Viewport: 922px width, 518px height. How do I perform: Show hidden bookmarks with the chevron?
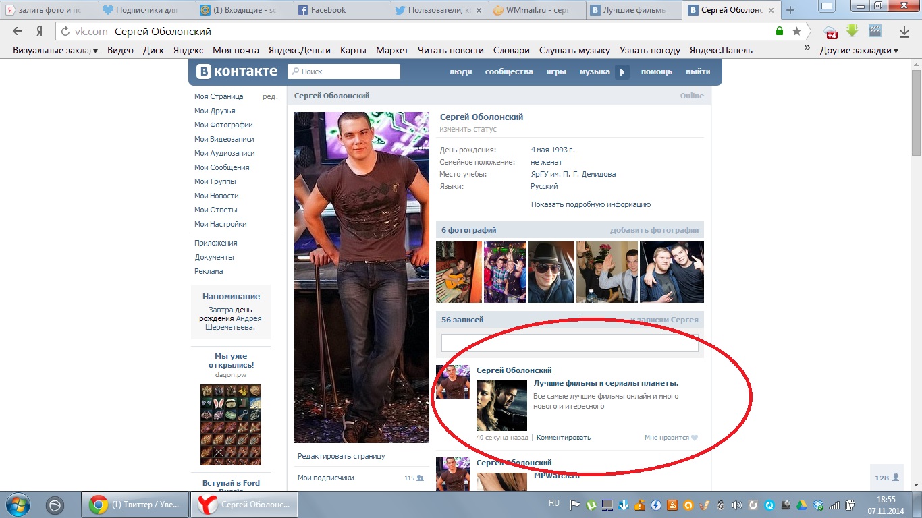pos(807,49)
